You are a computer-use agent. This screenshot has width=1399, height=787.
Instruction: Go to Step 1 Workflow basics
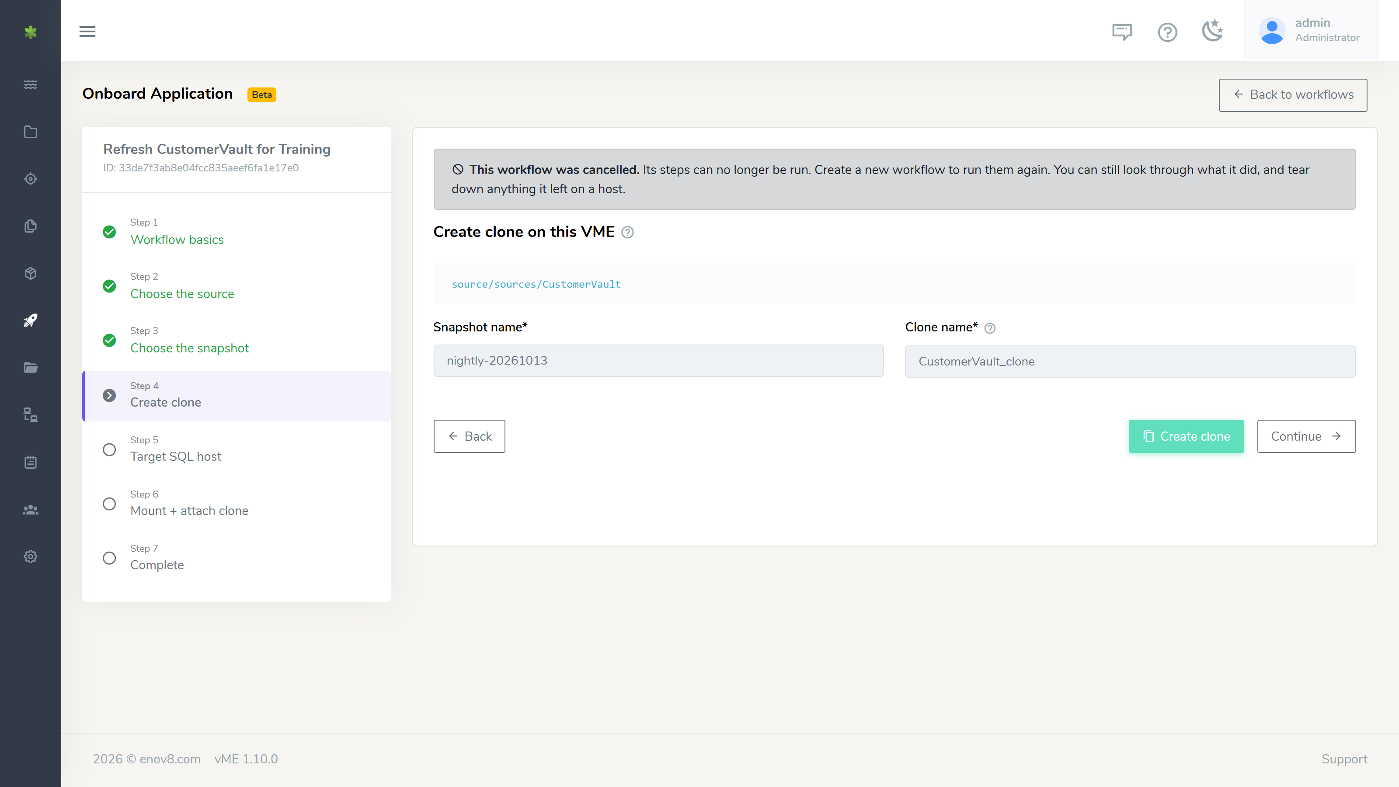tap(236, 232)
